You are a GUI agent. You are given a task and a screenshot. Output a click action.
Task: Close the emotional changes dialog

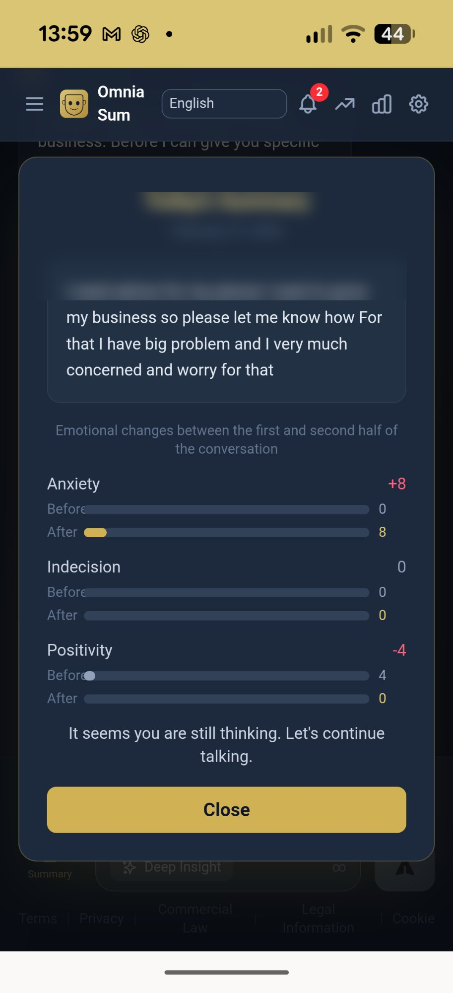click(x=227, y=810)
